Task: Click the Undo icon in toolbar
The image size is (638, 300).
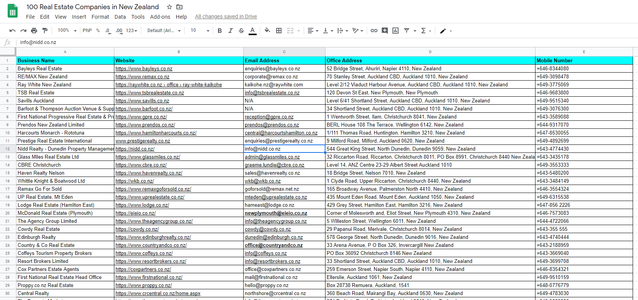Action: (x=12, y=31)
